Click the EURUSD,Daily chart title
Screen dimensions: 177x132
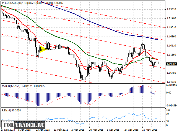tap(14, 3)
